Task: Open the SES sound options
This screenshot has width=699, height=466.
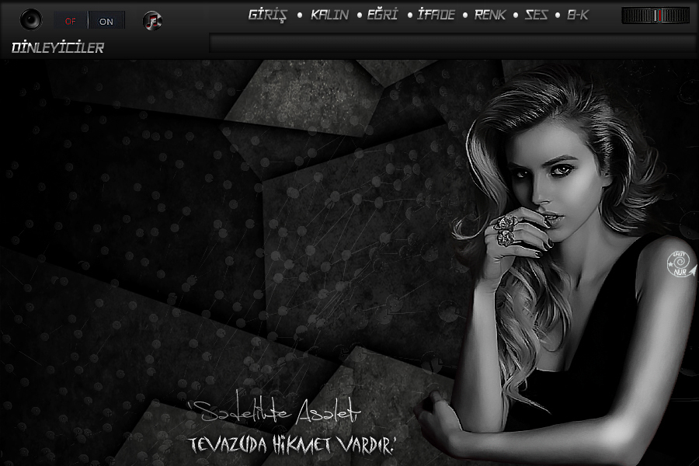Action: click(x=536, y=15)
